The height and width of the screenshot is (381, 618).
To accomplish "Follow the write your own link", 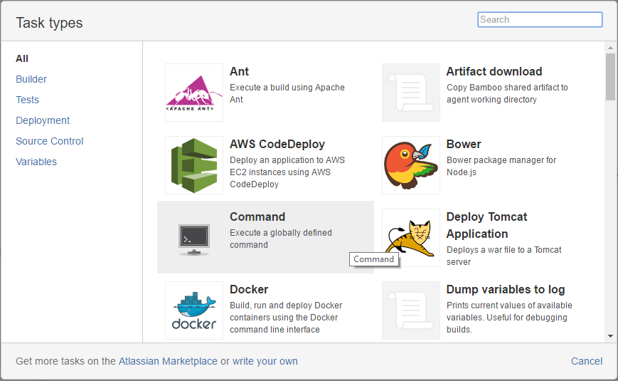I will point(265,361).
